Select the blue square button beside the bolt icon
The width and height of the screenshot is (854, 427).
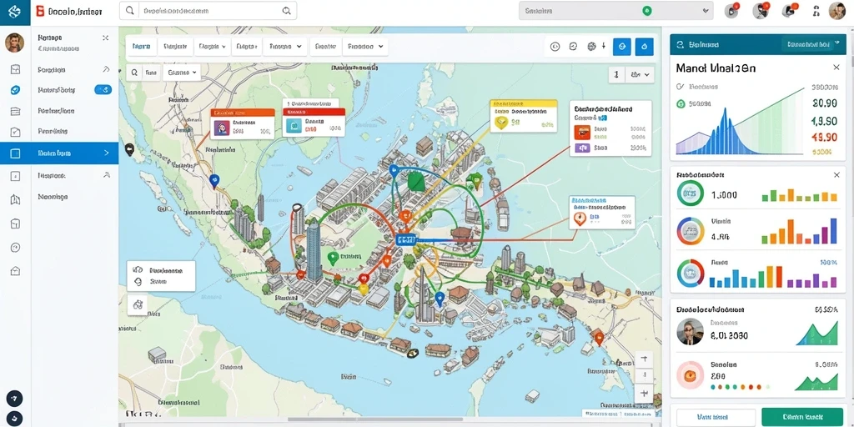[x=622, y=47]
